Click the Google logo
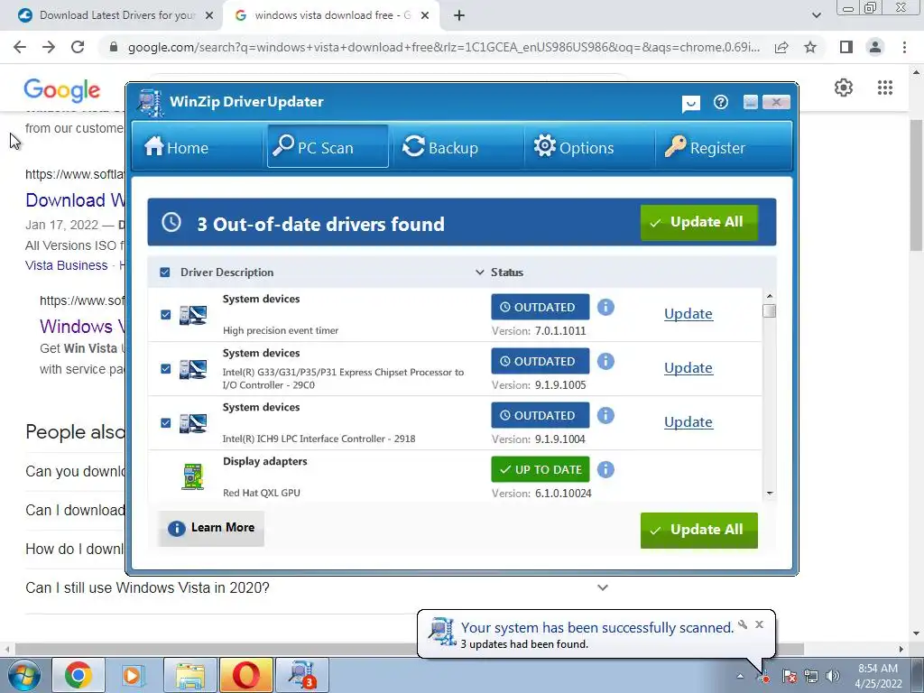Image resolution: width=924 pixels, height=693 pixels. click(x=62, y=90)
